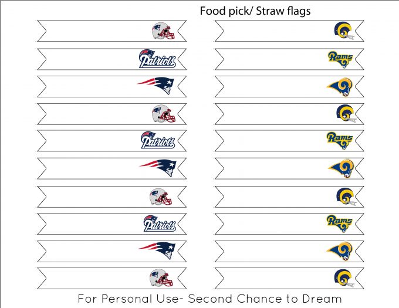Select the Rams helmet on the topmost right flag
399x308 pixels.
(x=344, y=31)
